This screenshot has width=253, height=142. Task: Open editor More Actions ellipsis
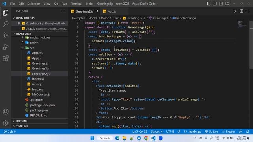[x=247, y=11]
